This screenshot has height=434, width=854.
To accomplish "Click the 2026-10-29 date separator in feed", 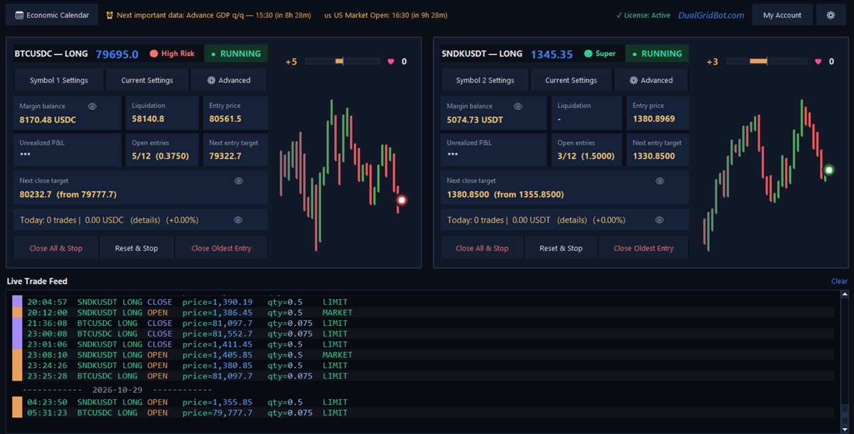I will point(117,389).
